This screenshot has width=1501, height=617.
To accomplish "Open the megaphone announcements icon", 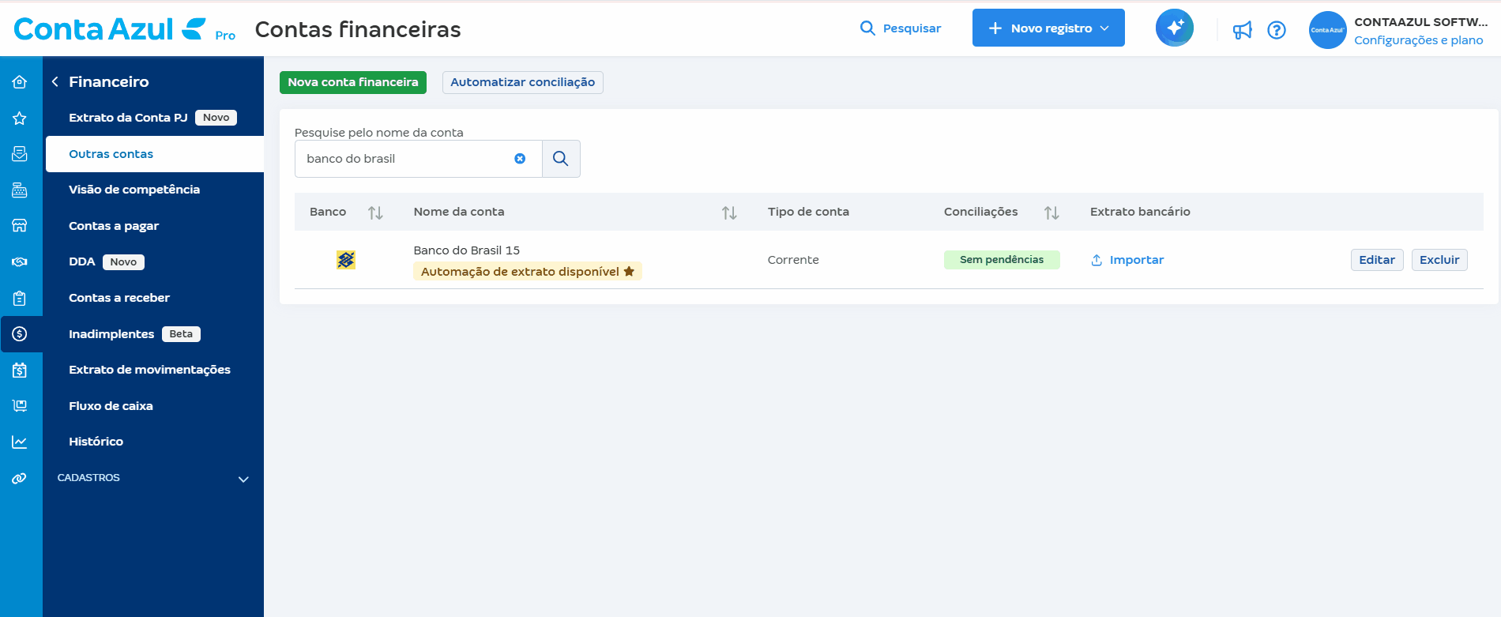I will 1243,30.
